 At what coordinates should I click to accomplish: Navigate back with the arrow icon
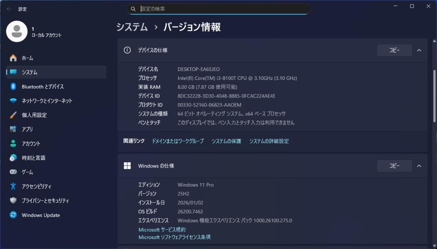8,9
